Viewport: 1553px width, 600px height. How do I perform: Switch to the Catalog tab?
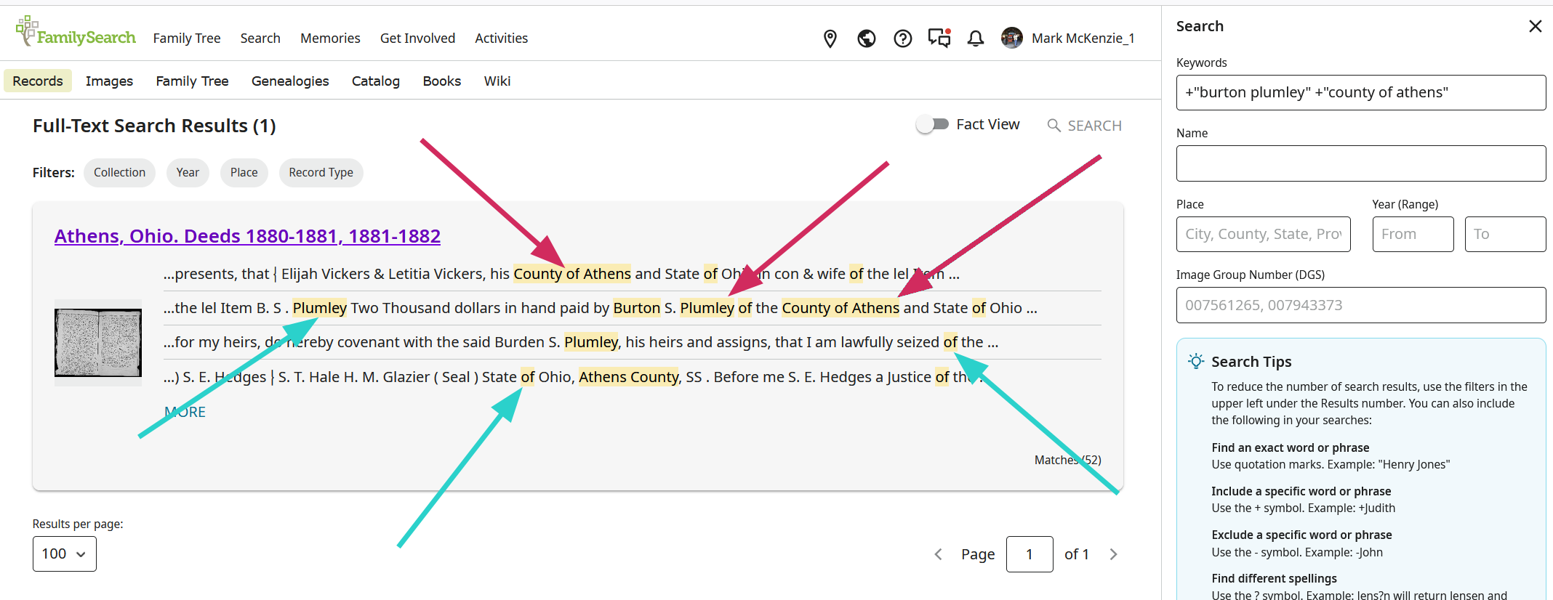(375, 81)
